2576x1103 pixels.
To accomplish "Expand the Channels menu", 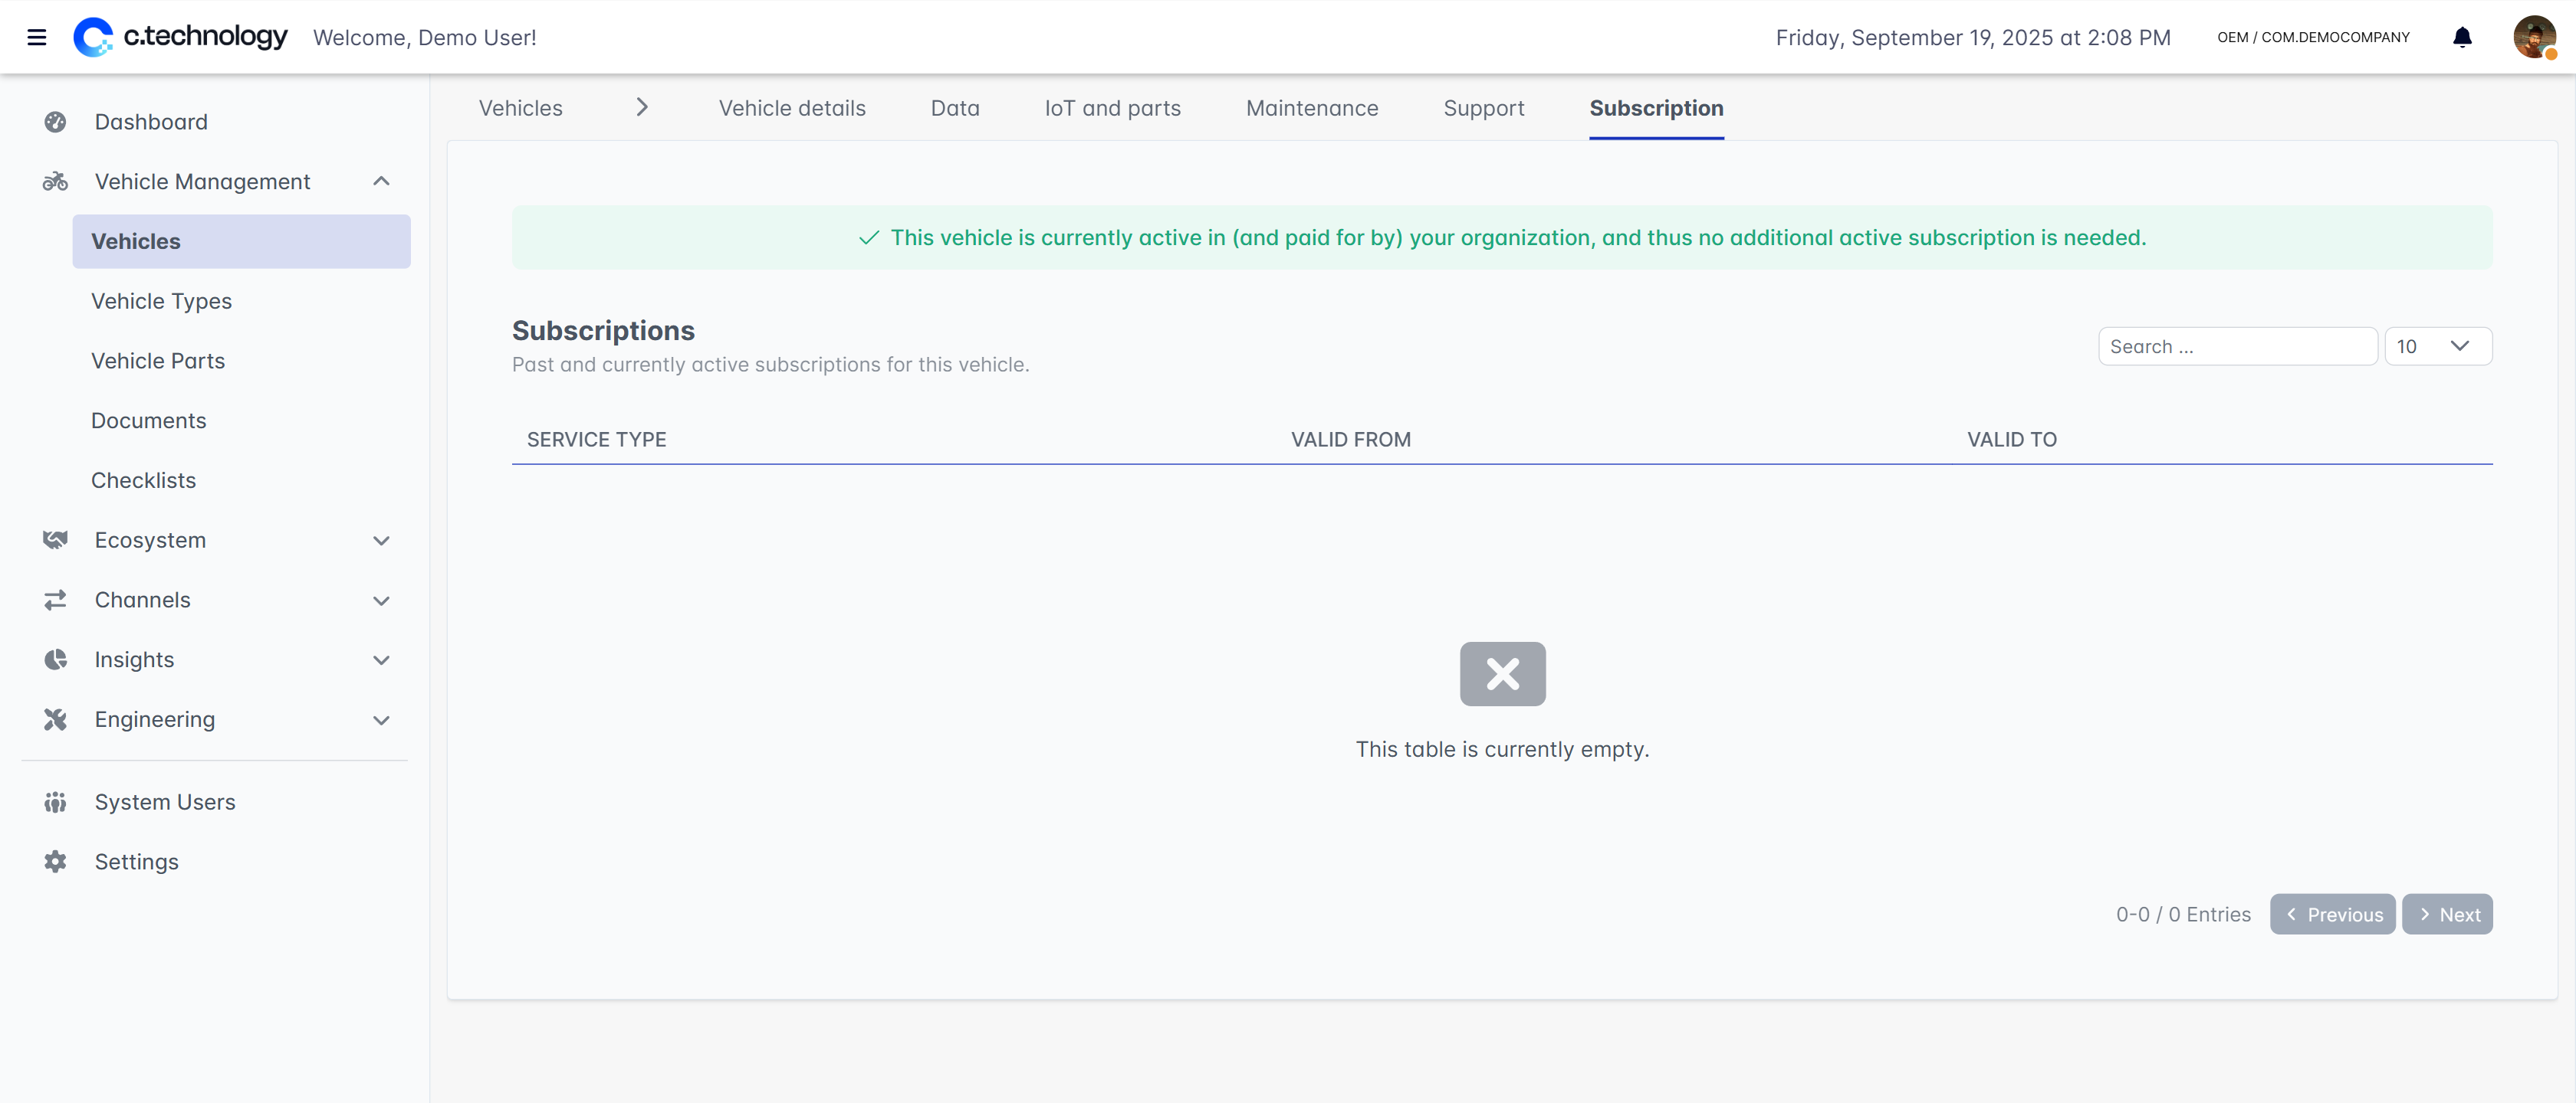I will (x=381, y=601).
